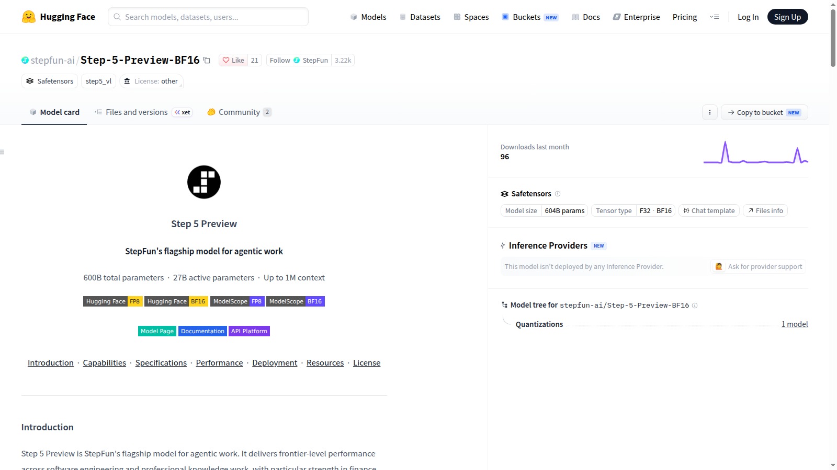This screenshot has height=470, width=837.
Task: Open the Model Page badge
Action: 157,331
